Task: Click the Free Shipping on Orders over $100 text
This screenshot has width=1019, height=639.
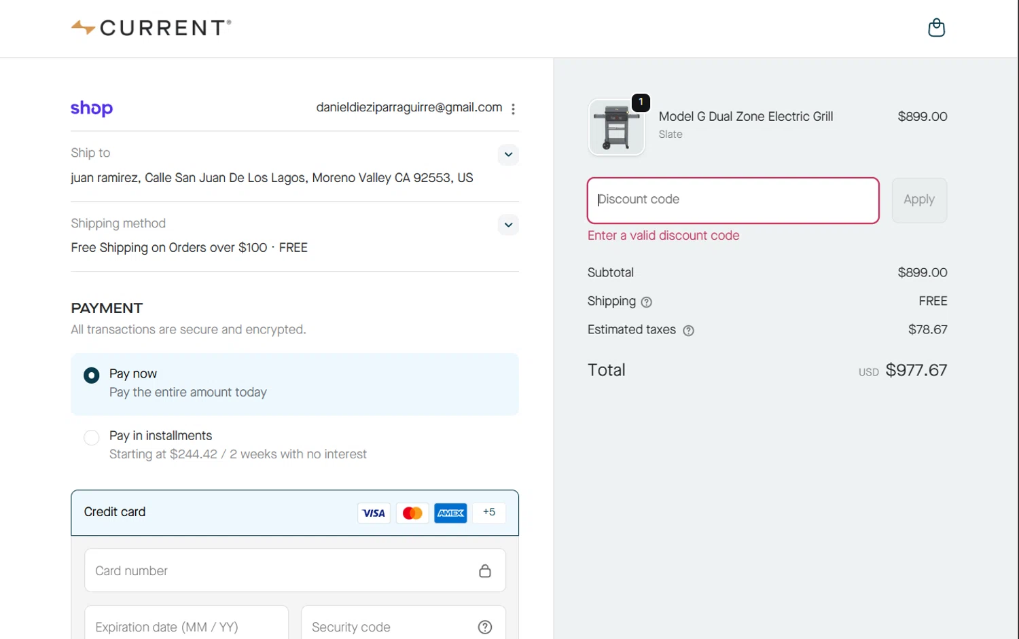Action: point(189,248)
